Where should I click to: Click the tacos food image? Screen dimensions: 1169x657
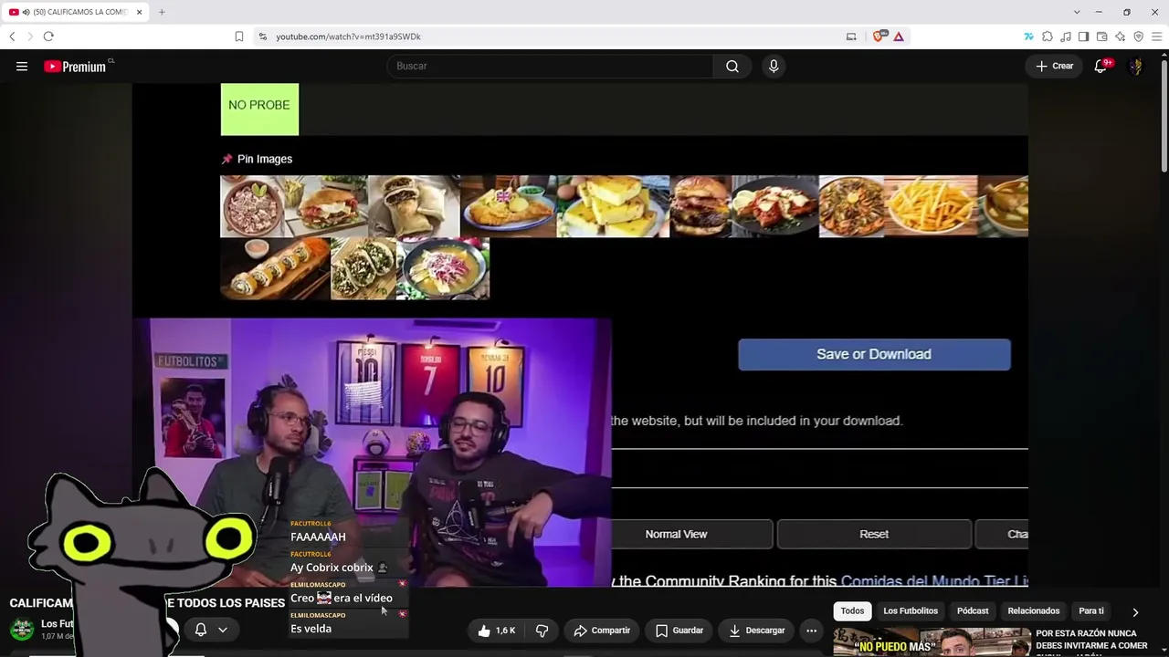pyautogui.click(x=363, y=268)
